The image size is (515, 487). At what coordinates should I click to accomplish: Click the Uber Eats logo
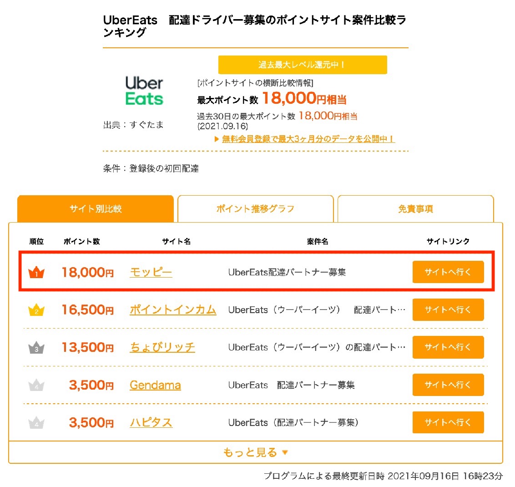(x=144, y=91)
